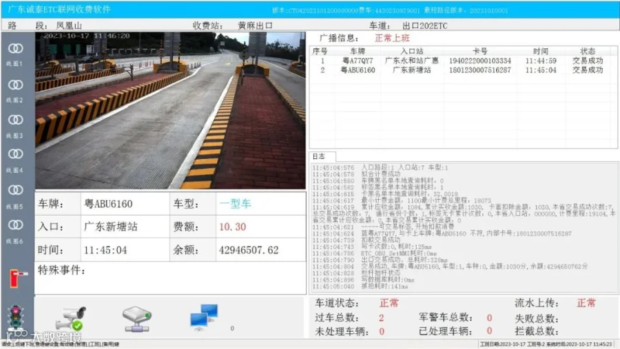
Task: Click the 线圈3 coil status icon
Action: coord(15,120)
